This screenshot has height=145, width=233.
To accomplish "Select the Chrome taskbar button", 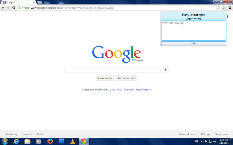I will [84, 141].
